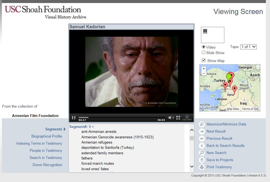Click the New Search magnifier icon
This screenshot has height=182, width=270.
pos(202,153)
